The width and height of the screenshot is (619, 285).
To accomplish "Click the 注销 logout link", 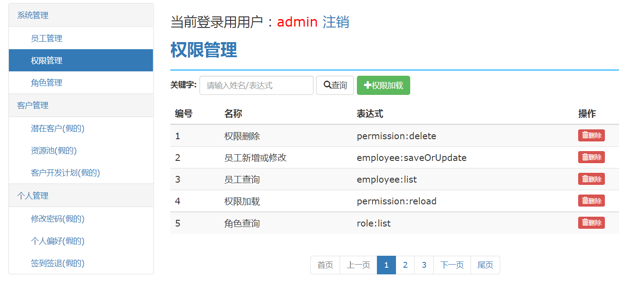I will click(336, 22).
